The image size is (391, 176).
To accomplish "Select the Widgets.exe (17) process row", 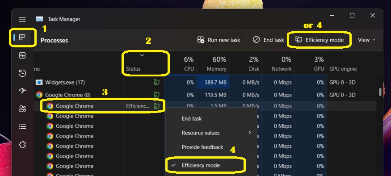I will pos(205,82).
